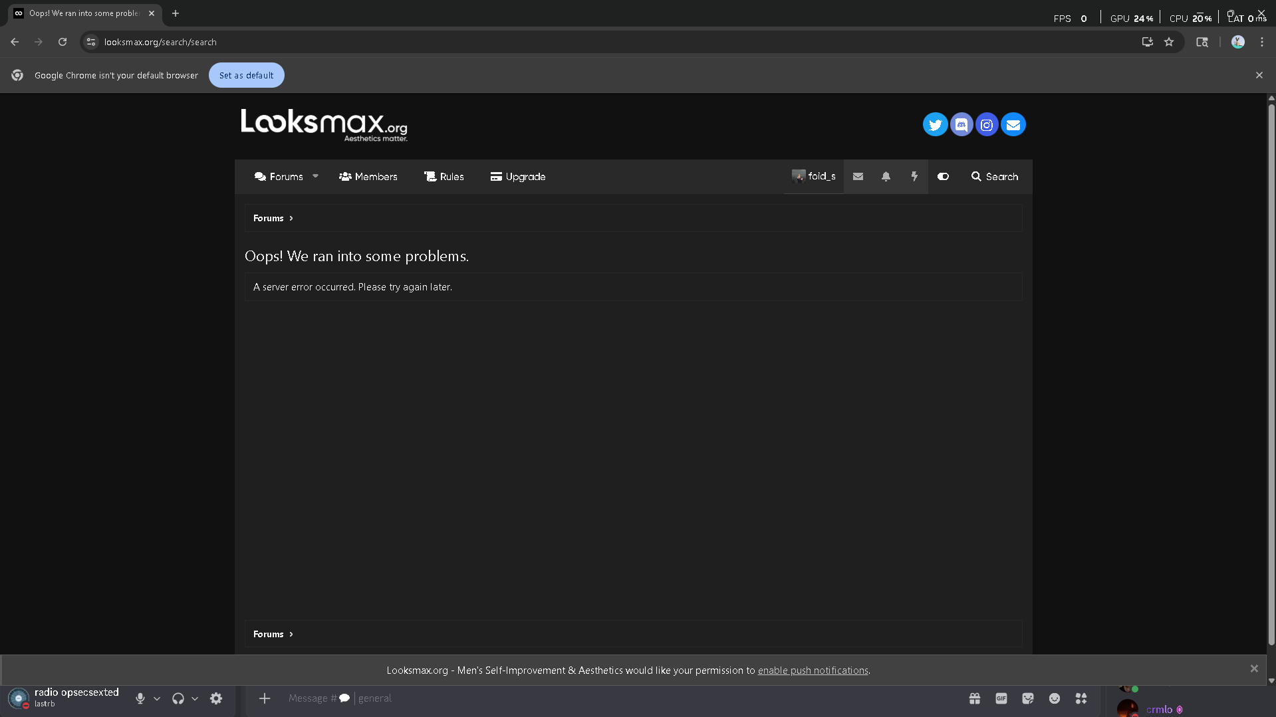Open the Rules page from the navbar
The width and height of the screenshot is (1276, 717).
[444, 176]
